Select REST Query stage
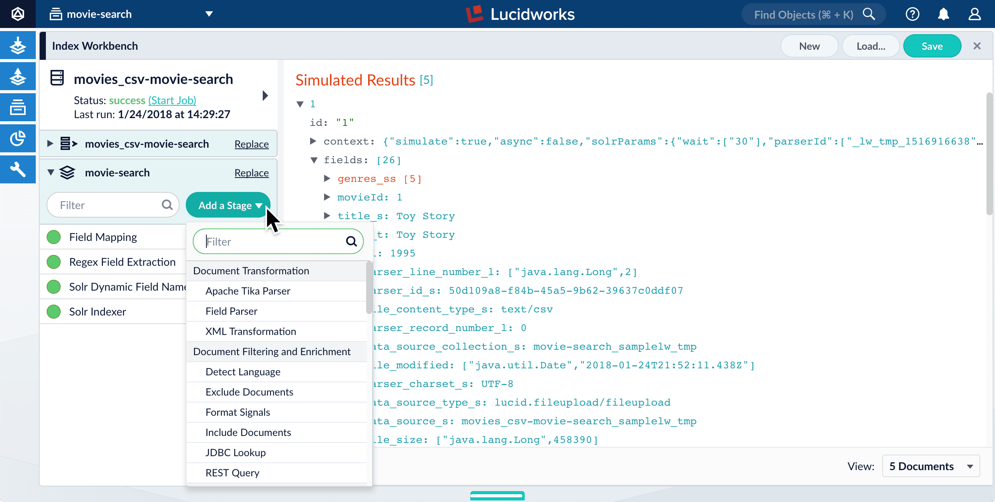 coord(277,473)
